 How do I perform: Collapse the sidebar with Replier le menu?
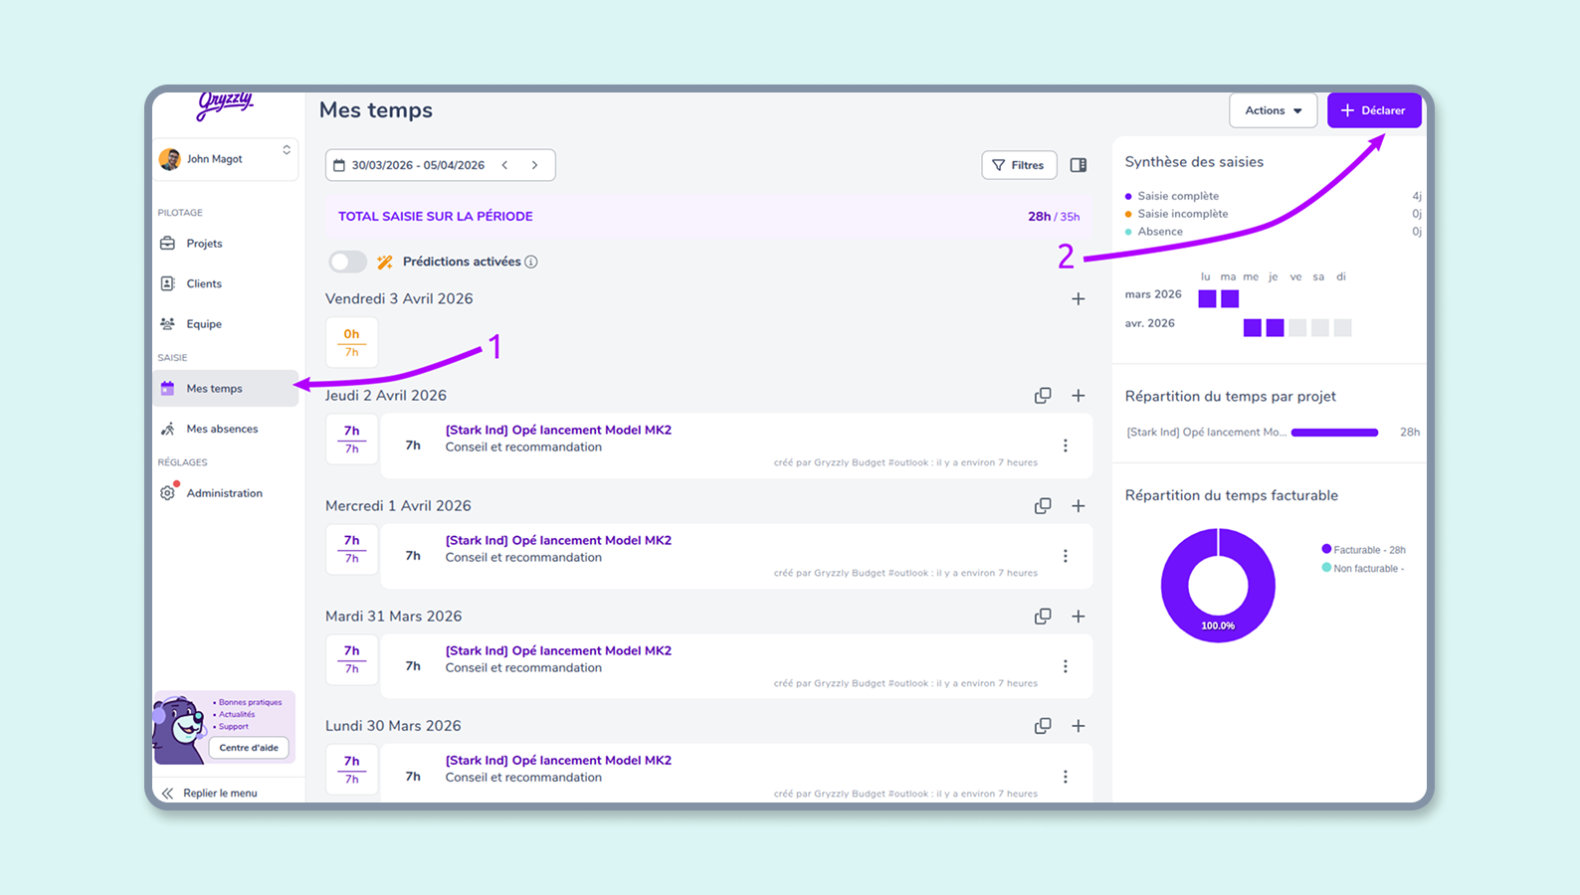[211, 793]
